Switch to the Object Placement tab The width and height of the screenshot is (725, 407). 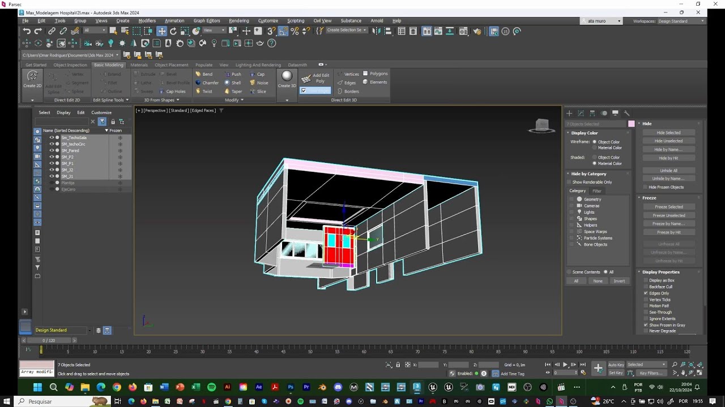172,65
